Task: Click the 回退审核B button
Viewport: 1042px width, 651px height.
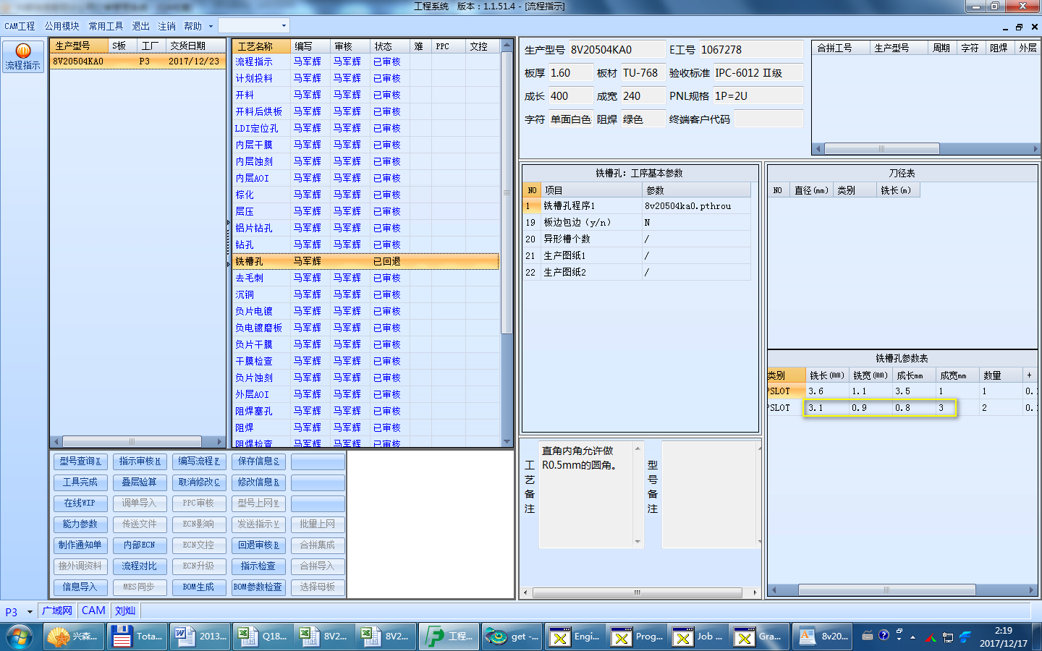Action: pyautogui.click(x=258, y=545)
